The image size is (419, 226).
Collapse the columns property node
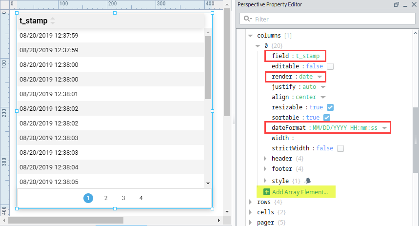[250, 35]
